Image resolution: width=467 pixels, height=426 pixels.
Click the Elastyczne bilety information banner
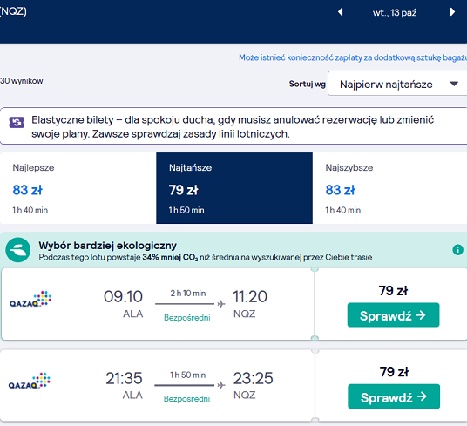tap(233, 126)
